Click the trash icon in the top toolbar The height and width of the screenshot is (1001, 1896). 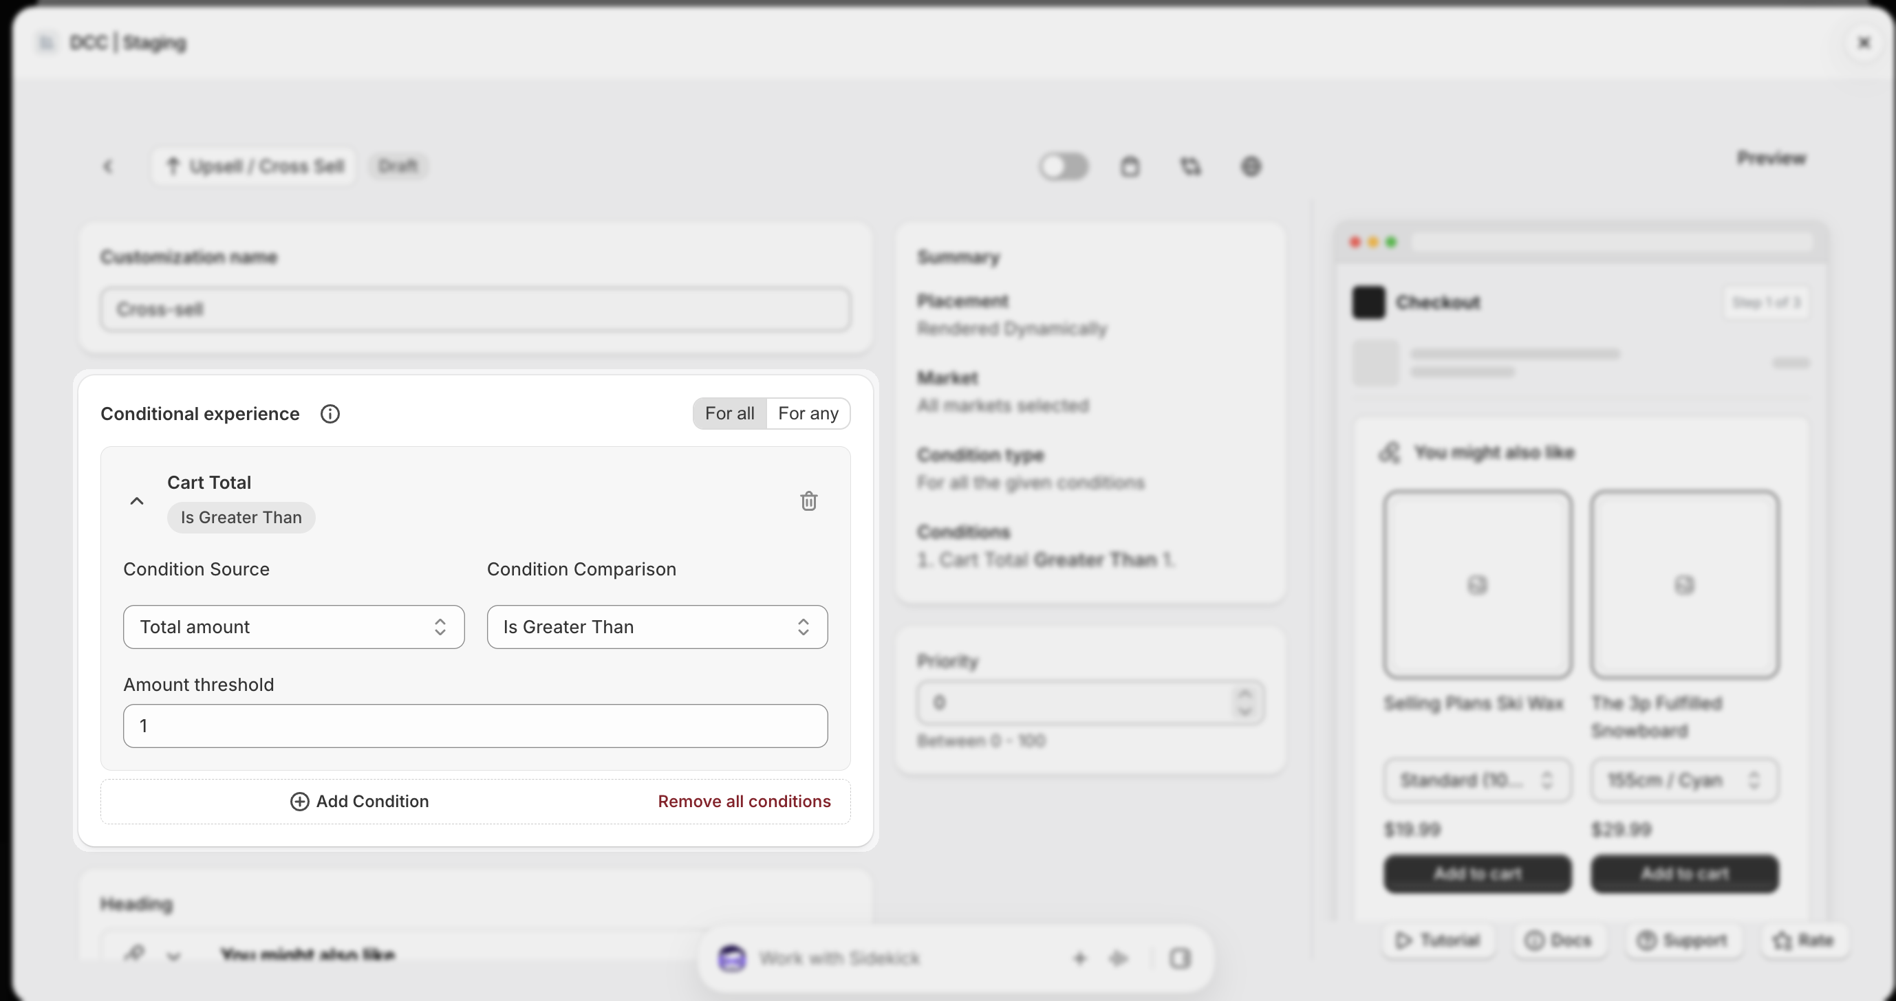click(x=1130, y=167)
